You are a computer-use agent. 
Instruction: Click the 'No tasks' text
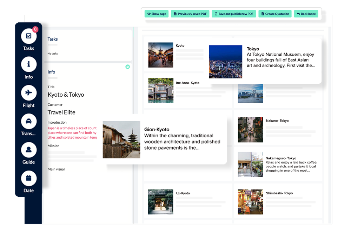(53, 54)
